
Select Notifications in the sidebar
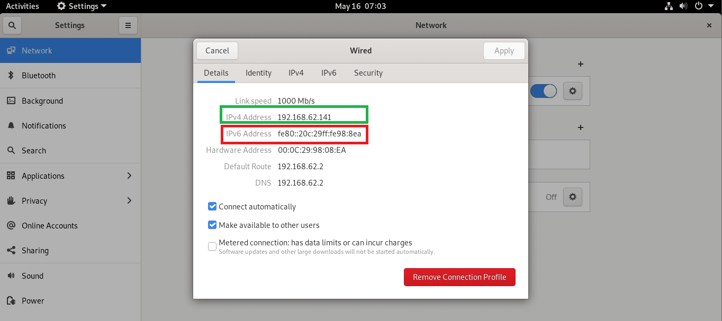point(44,125)
